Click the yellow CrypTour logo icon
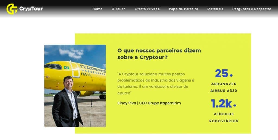This screenshot has height=140, width=278. pos(12,9)
